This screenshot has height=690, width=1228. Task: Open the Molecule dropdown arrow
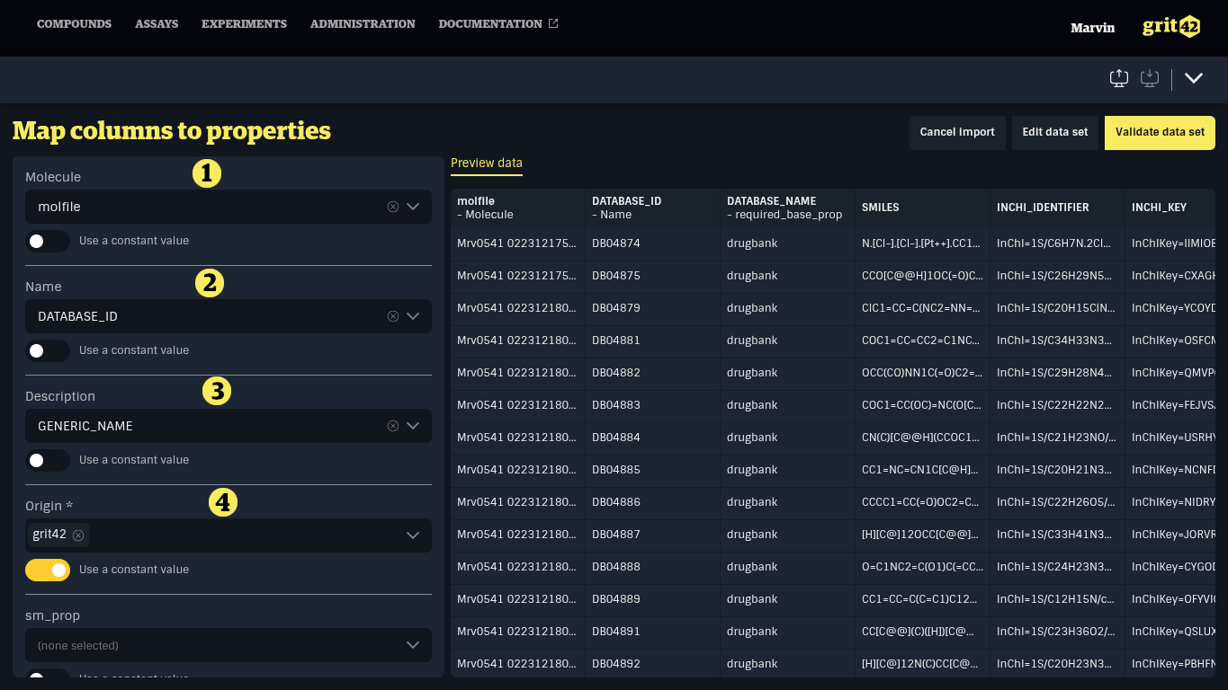pyautogui.click(x=413, y=207)
